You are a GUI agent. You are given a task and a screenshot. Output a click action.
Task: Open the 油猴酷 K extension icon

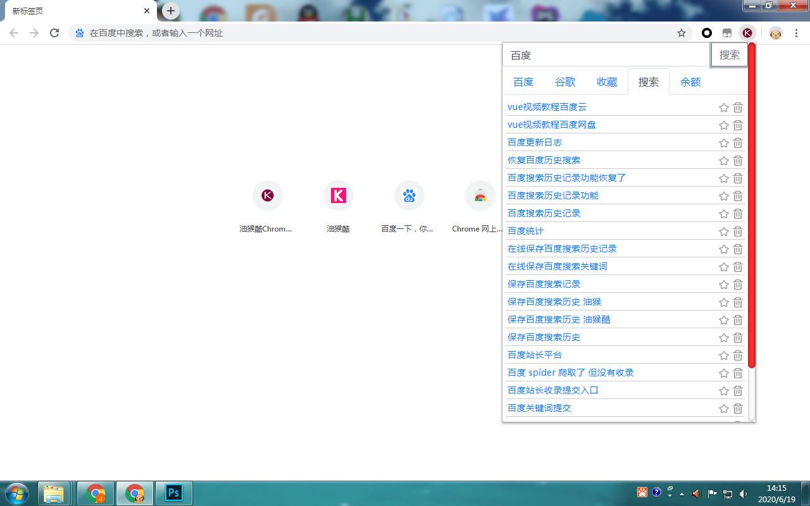tap(747, 33)
